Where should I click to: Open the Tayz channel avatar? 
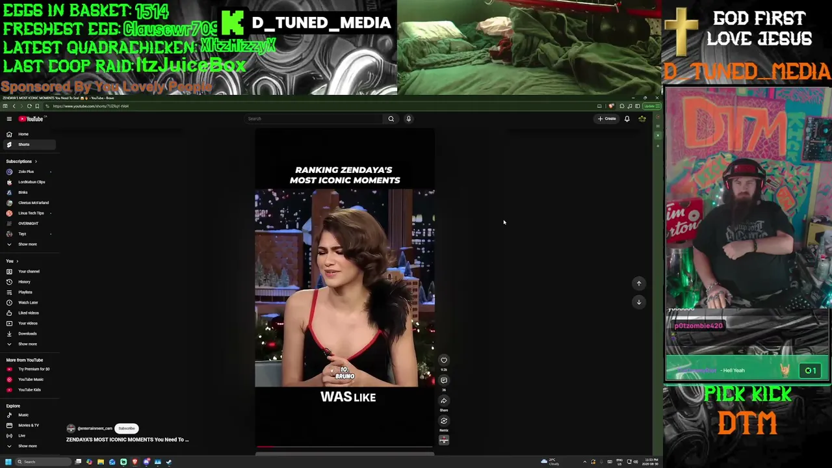point(9,234)
